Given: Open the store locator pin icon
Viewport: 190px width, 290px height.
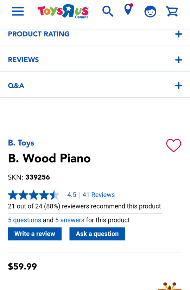Looking at the screenshot, I should pos(128,9).
